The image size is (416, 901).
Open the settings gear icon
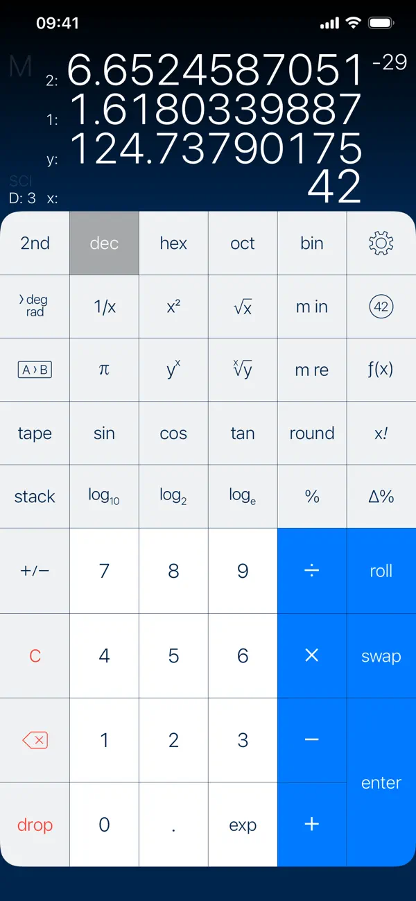coord(381,243)
